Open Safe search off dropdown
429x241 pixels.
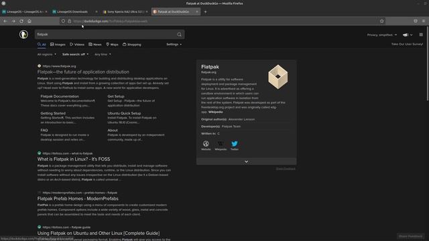point(75,54)
